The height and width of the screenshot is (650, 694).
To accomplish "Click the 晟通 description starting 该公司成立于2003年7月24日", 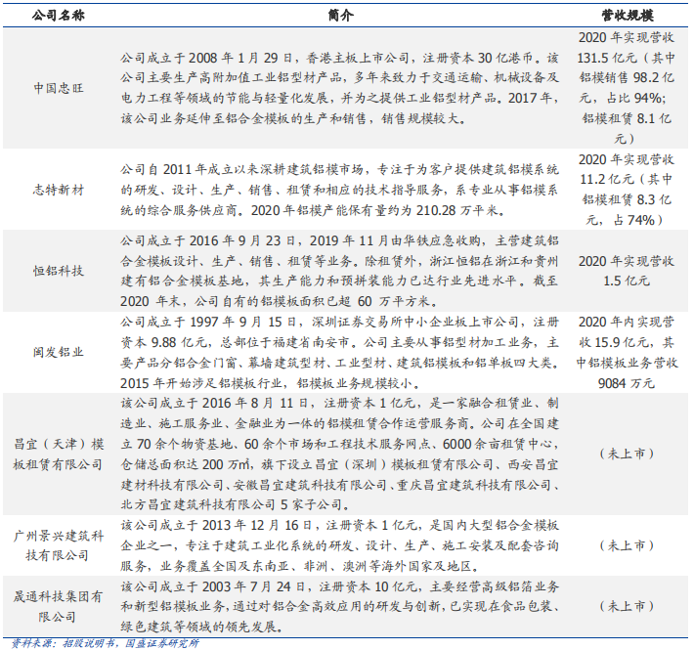I will point(339,606).
